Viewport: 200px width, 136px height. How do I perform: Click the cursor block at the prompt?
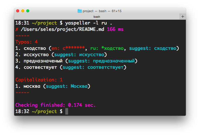click(67, 111)
